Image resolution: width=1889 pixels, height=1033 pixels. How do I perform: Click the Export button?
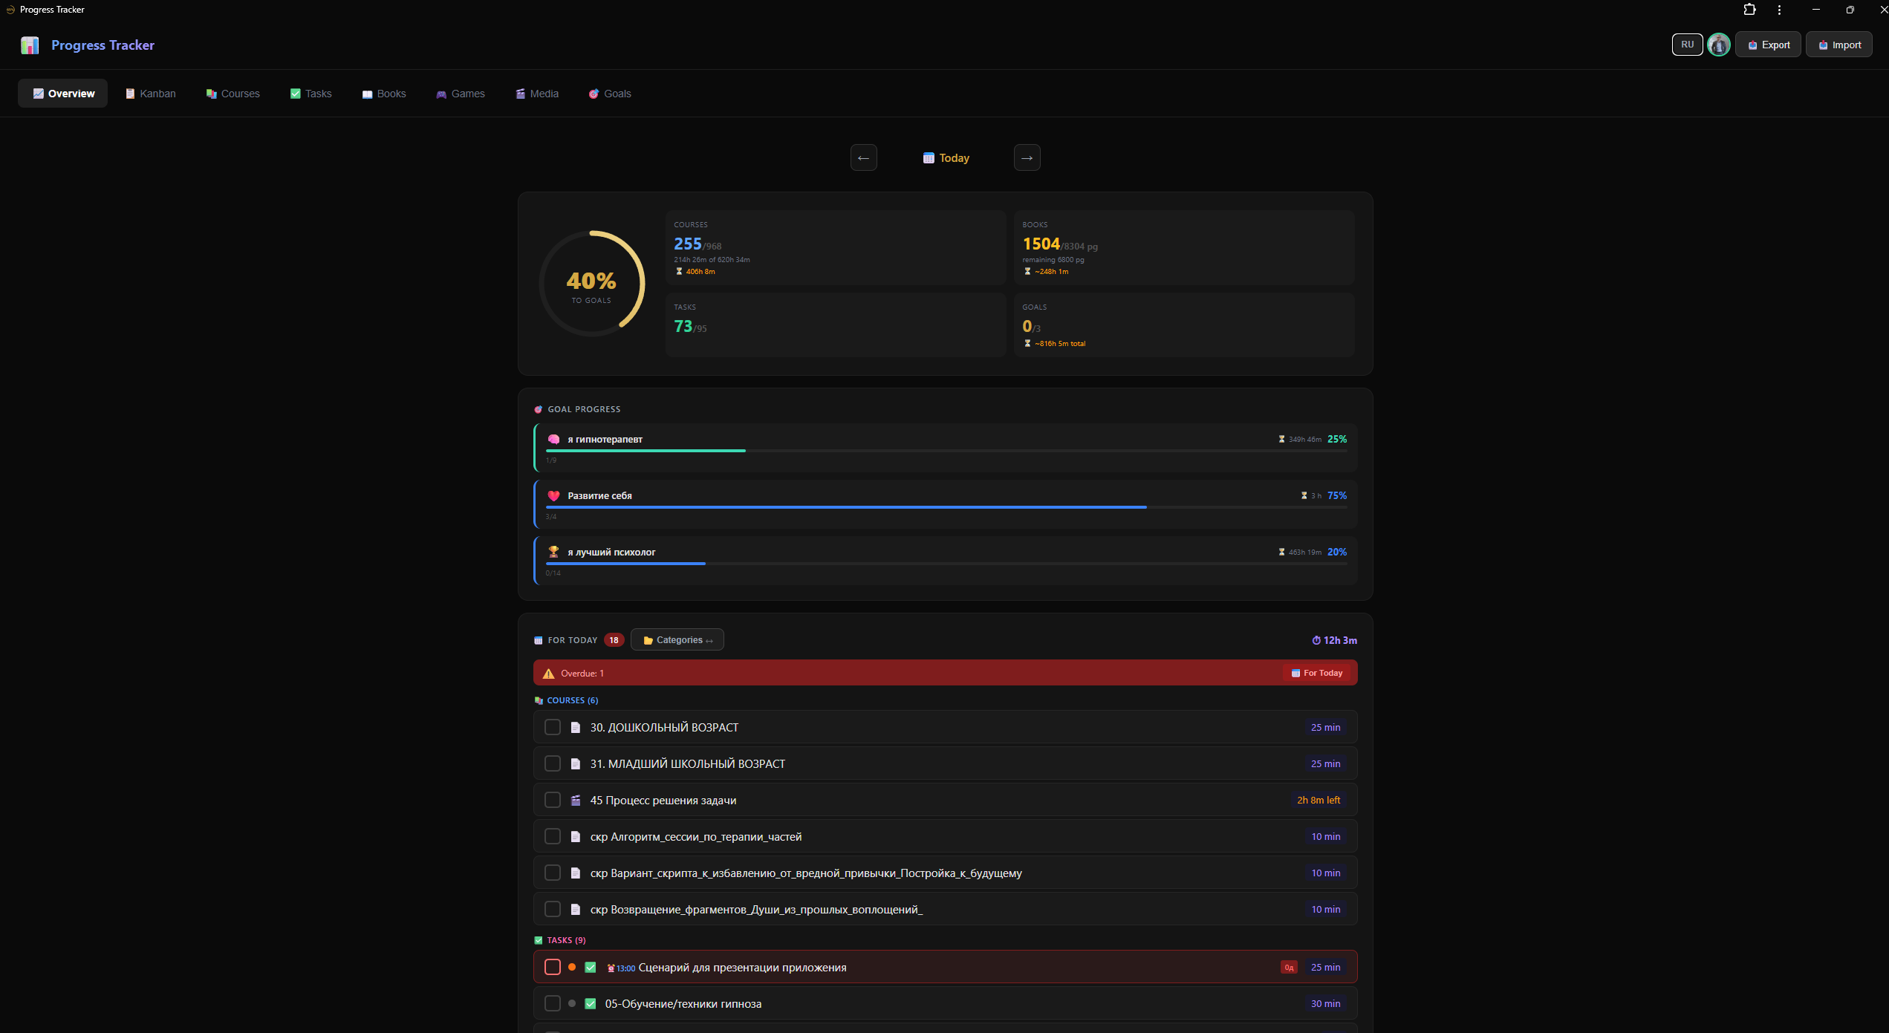1767,45
